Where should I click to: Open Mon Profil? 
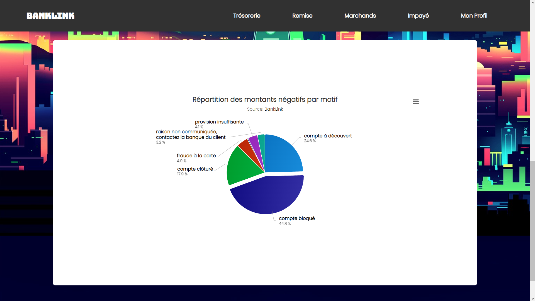[474, 16]
